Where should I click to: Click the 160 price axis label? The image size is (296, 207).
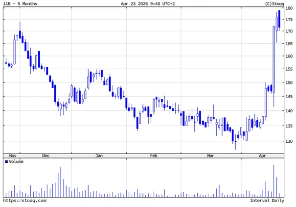click(x=289, y=56)
